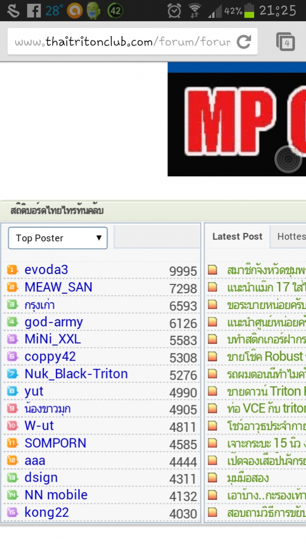Open aaa user profile
Image resolution: width=306 pixels, height=544 pixels.
pos(35,461)
